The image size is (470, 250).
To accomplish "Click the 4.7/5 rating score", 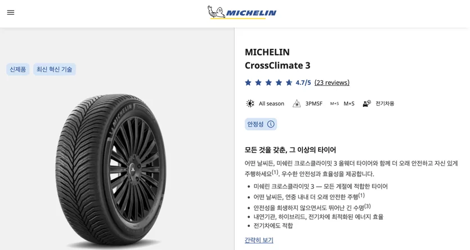I will click(303, 83).
